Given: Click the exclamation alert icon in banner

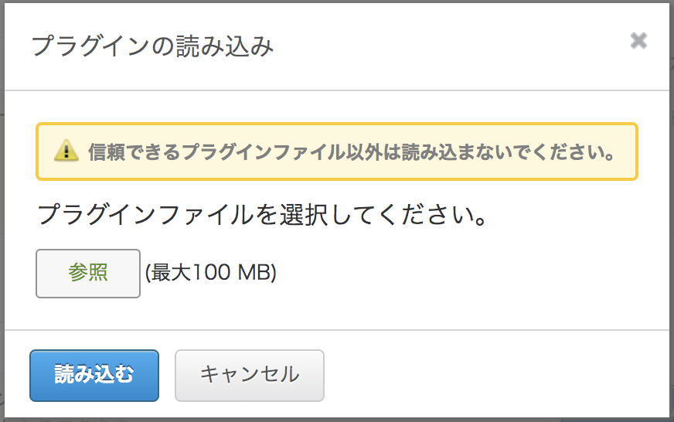Looking at the screenshot, I should click(x=66, y=151).
